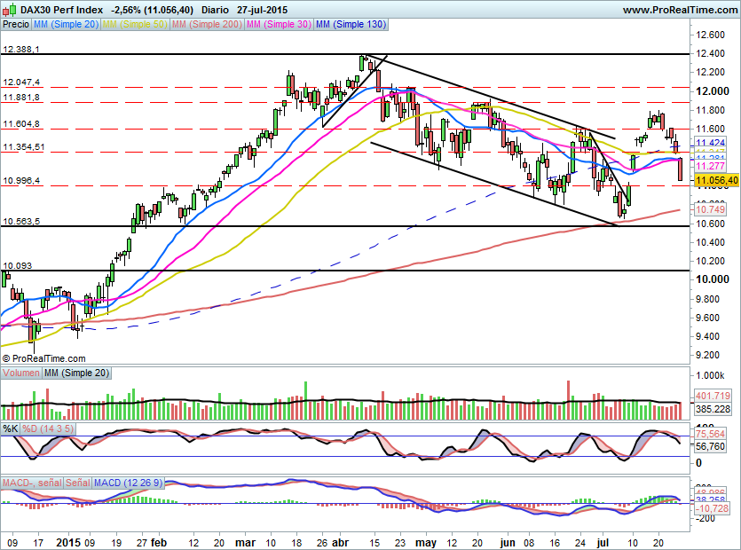Click the feb month marker on time axis

point(159,542)
